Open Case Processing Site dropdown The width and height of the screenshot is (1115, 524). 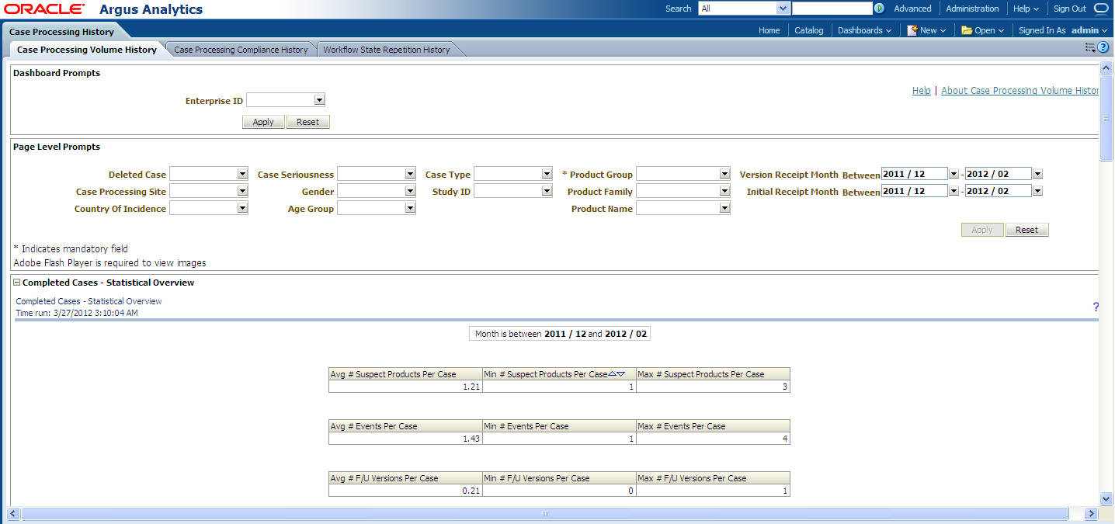point(242,191)
